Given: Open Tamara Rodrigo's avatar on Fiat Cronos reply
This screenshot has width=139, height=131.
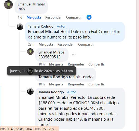Looking at the screenshot, I should click(x=20, y=27).
